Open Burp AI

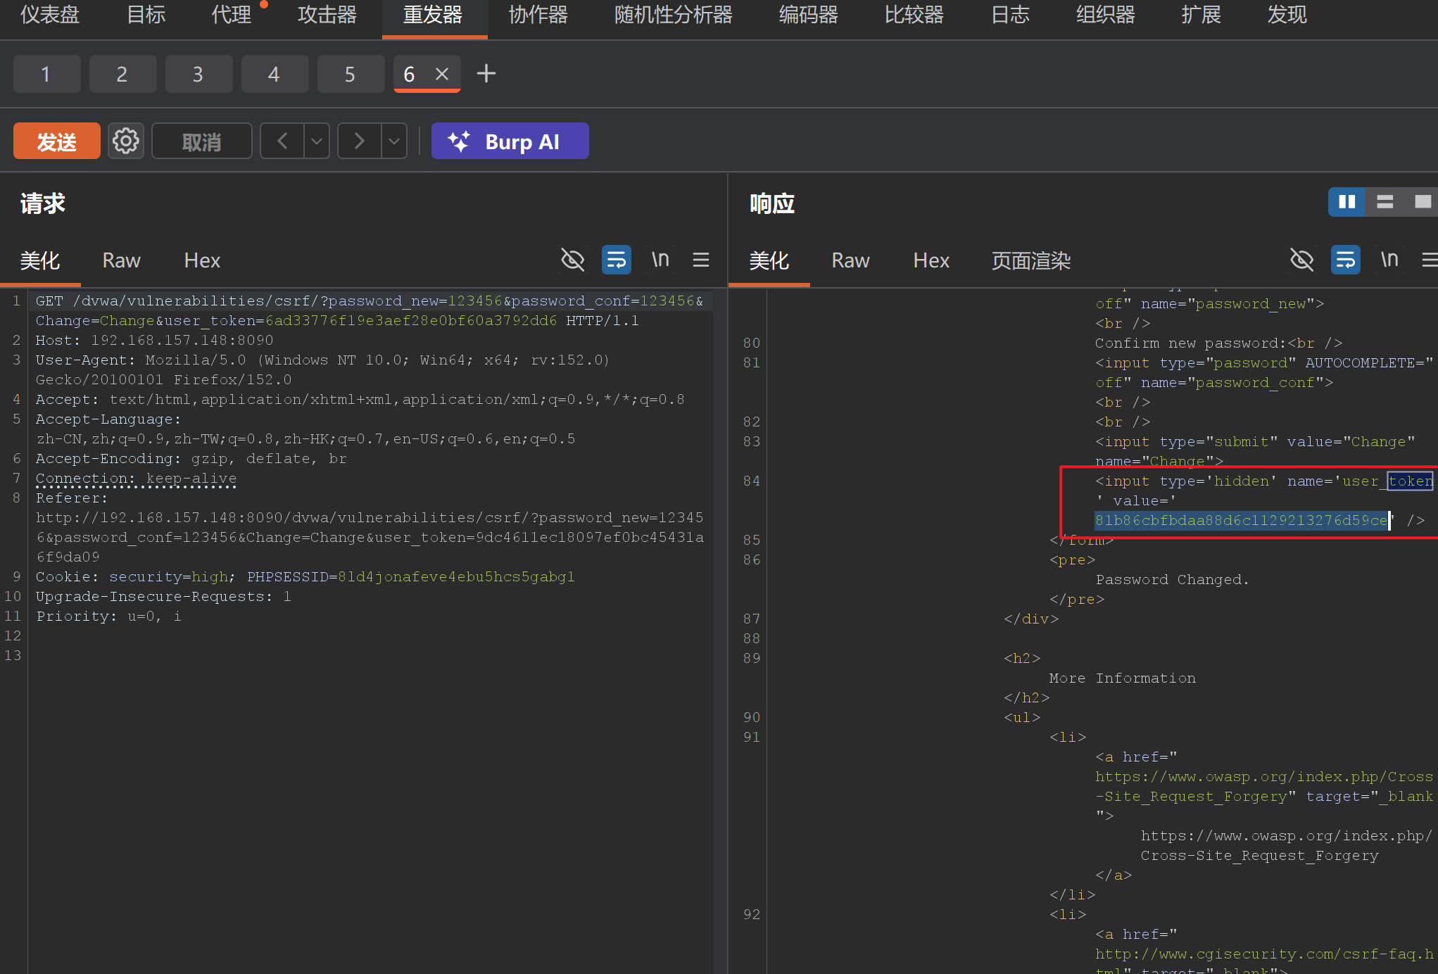click(x=510, y=141)
